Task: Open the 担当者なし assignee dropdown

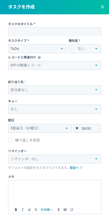Action: (55, 90)
